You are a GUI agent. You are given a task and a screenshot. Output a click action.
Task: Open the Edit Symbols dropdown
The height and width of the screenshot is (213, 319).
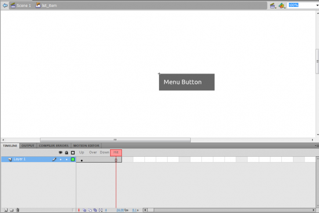(x=282, y=6)
